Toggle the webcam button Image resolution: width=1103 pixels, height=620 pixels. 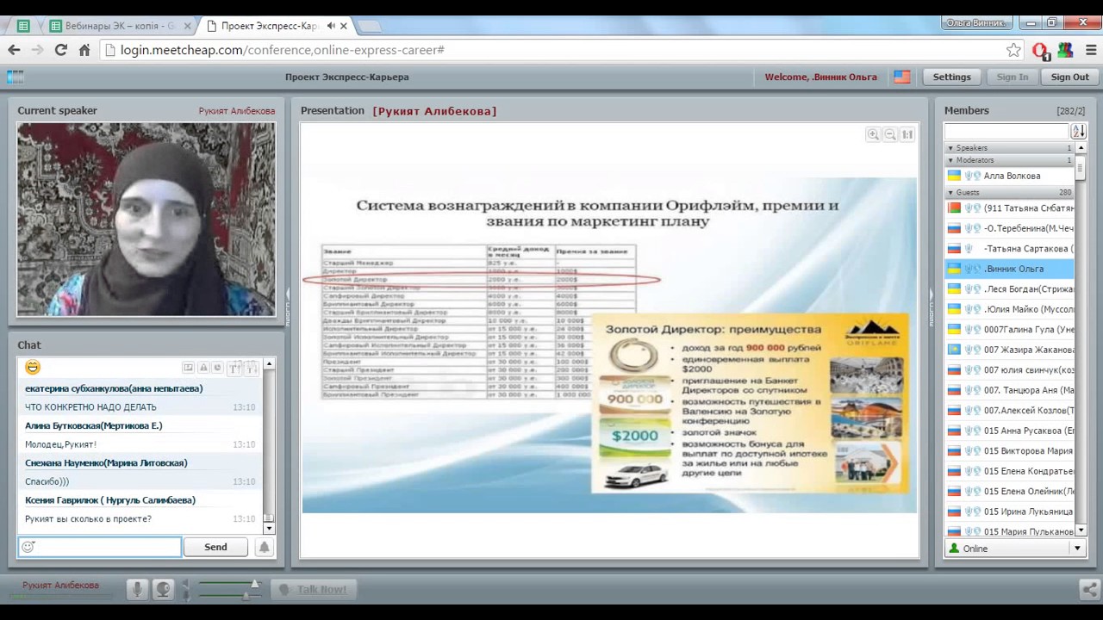click(x=163, y=590)
